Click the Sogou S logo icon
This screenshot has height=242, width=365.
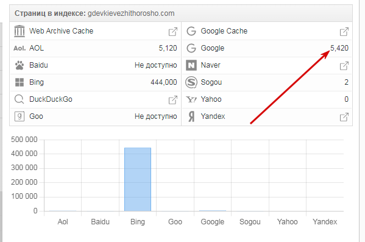click(x=191, y=82)
